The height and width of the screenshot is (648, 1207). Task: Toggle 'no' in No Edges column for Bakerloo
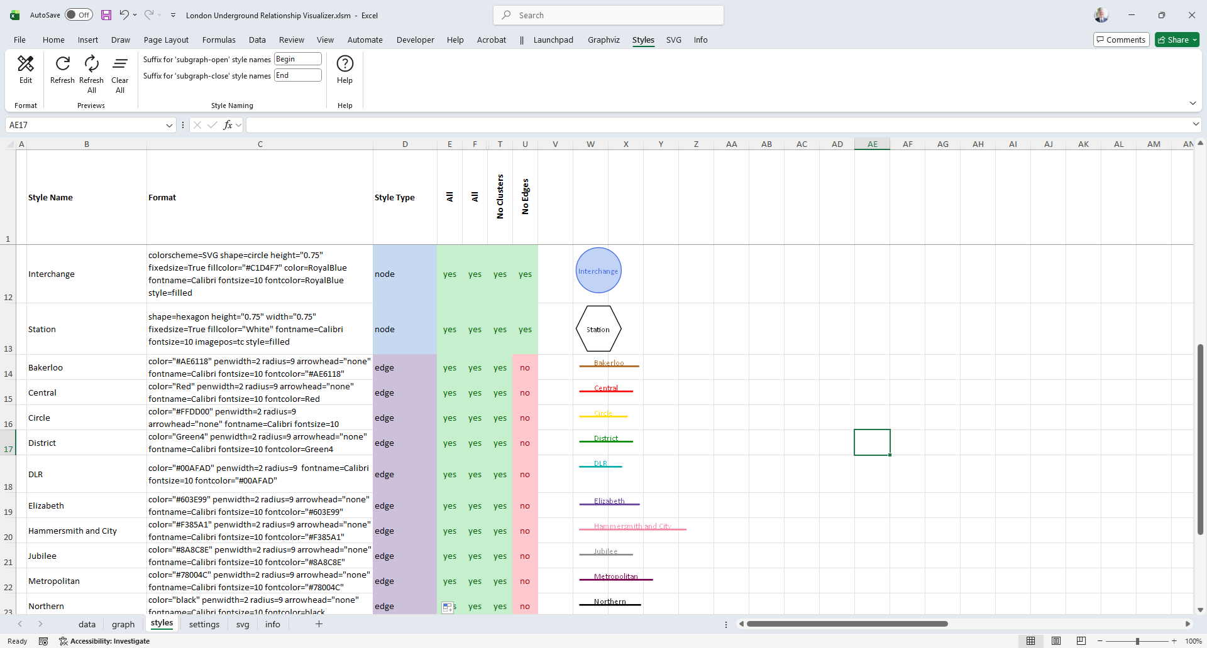pos(525,368)
